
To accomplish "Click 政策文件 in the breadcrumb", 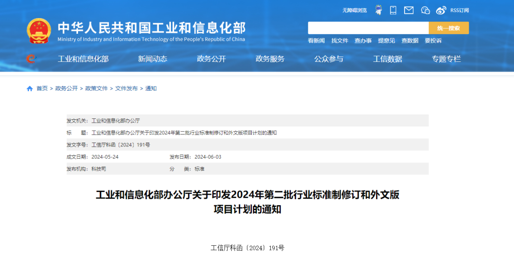I will click(x=96, y=88).
